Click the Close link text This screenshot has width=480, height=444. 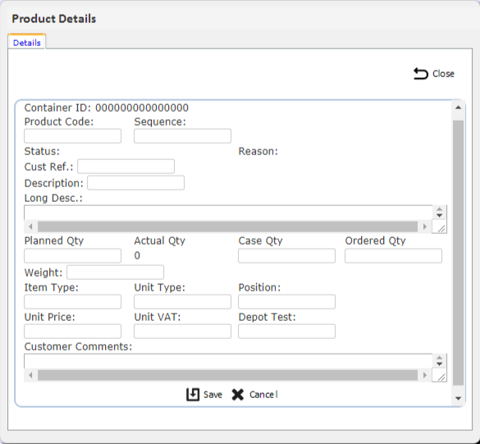click(443, 74)
